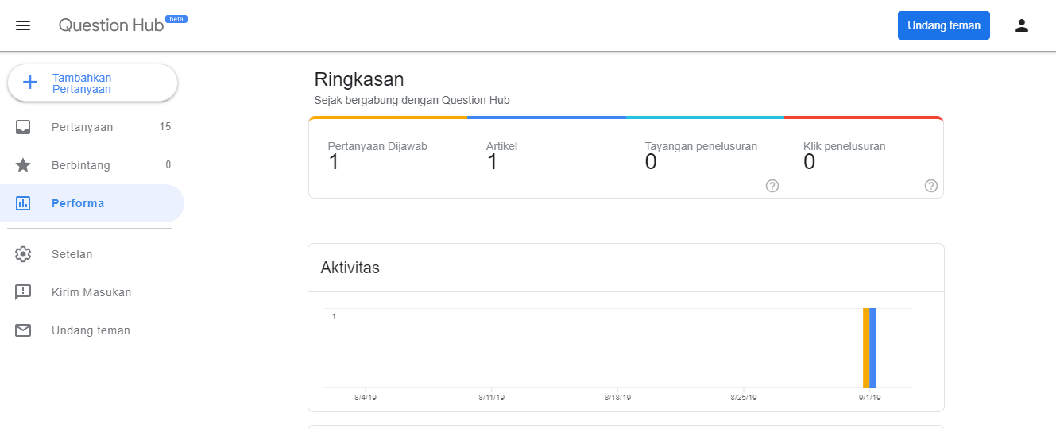The image size is (1056, 428).
Task: Select Berbintang in the sidebar
Action: coord(81,165)
